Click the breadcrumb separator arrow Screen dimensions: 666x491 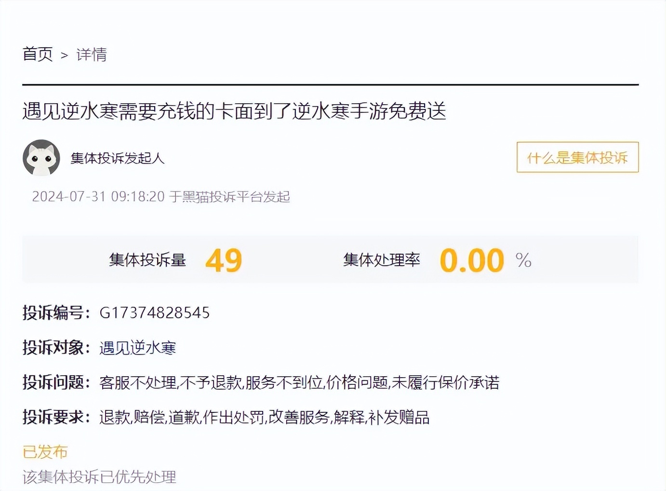[65, 55]
